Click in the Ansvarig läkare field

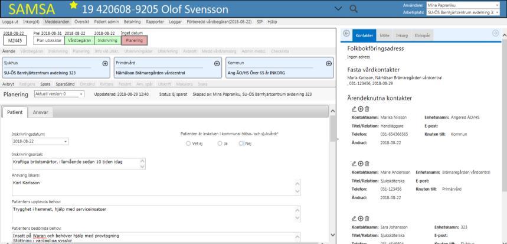[156, 187]
